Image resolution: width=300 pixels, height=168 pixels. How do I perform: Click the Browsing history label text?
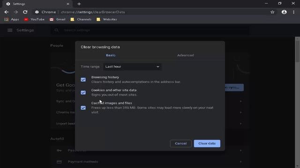[x=105, y=77]
